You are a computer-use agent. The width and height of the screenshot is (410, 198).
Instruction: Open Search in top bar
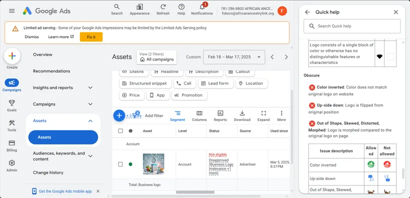pos(116,9)
